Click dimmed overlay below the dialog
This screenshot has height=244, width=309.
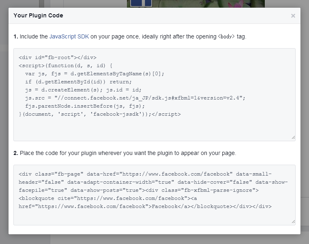click(154, 240)
